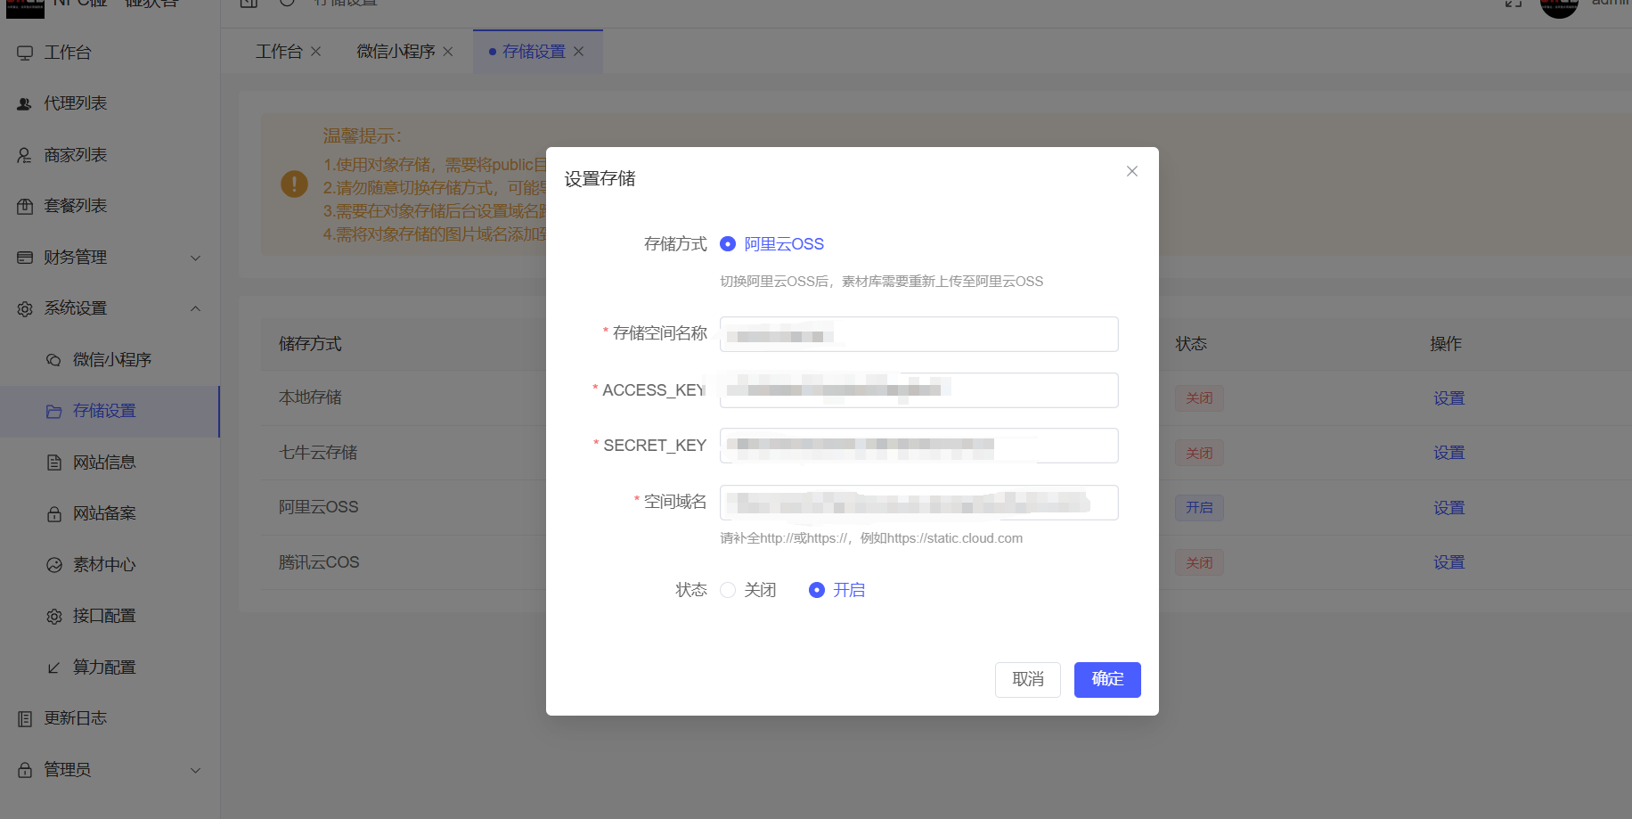Screen dimensions: 1632x819
Task: Set status to 关闭 radio option
Action: (x=728, y=590)
